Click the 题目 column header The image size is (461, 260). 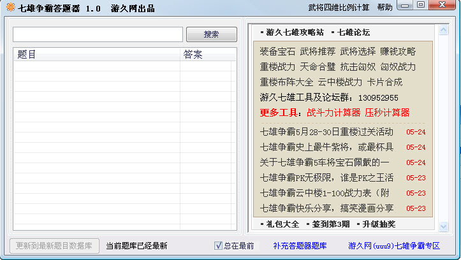point(97,54)
